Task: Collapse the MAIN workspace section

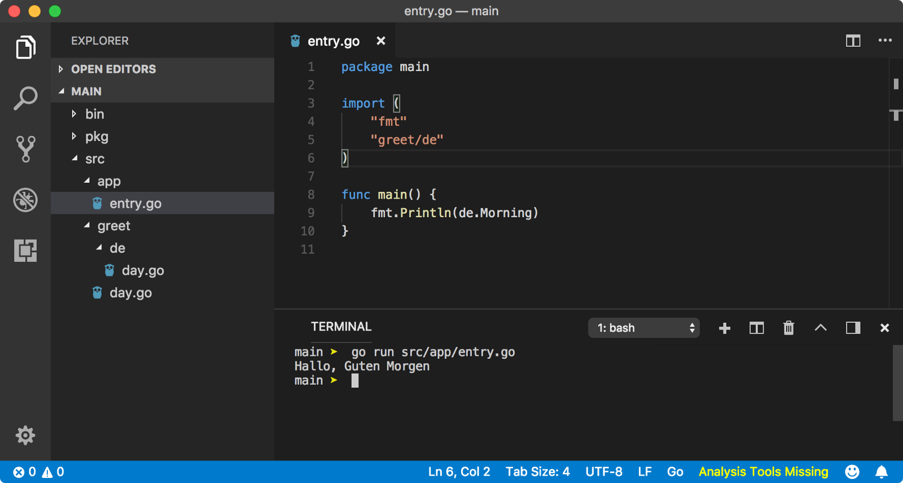Action: [163, 91]
